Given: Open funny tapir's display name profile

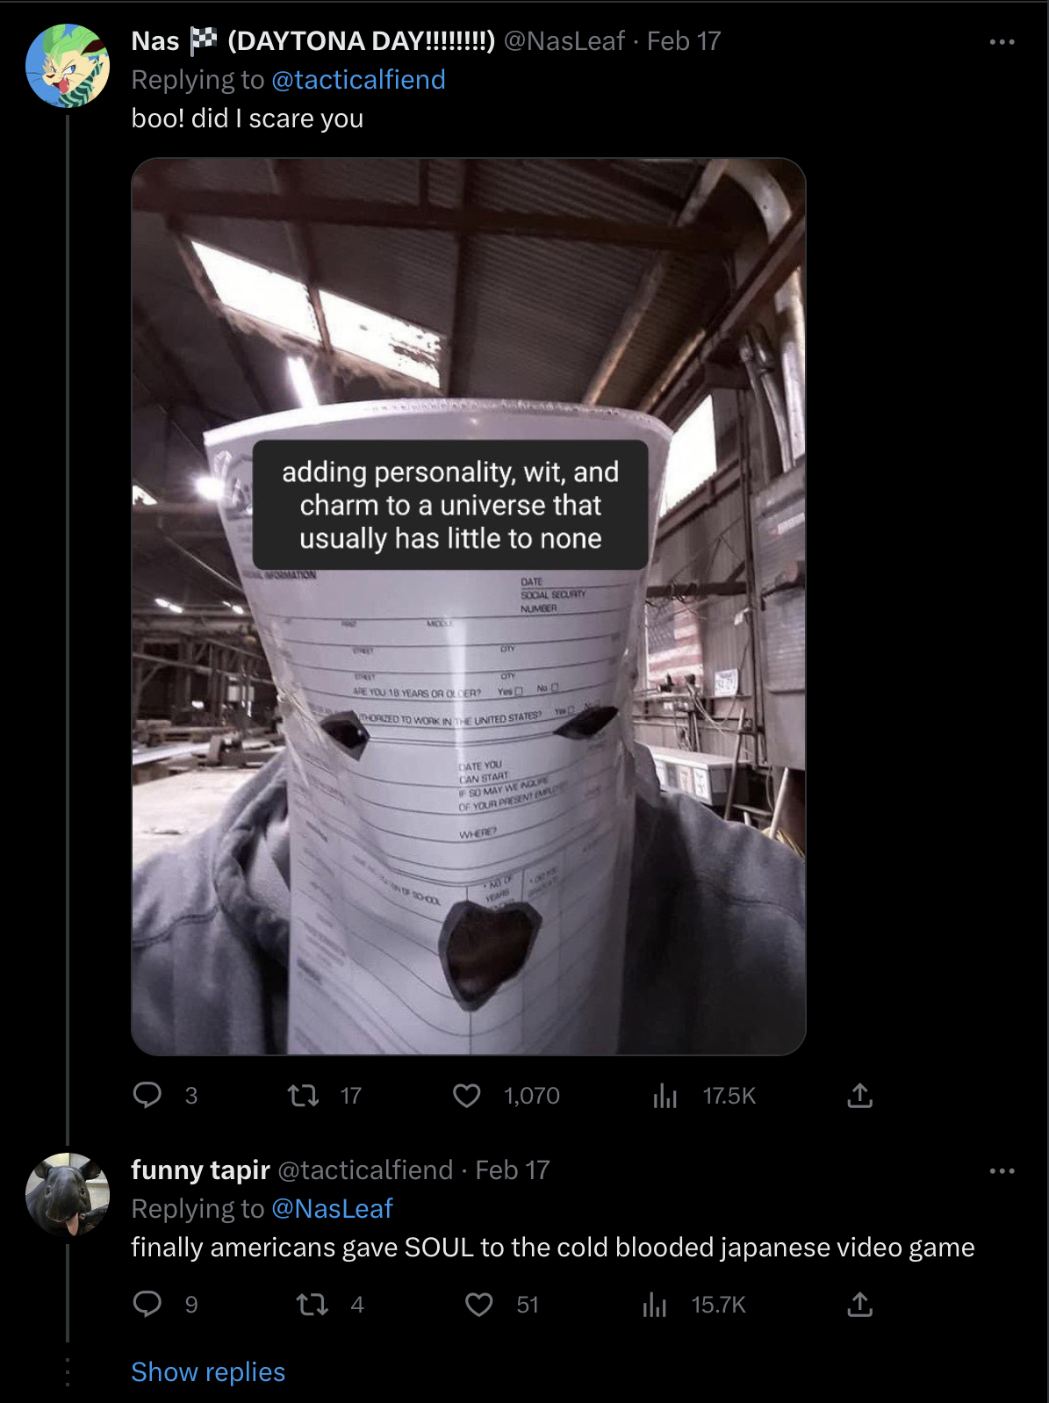Looking at the screenshot, I should coord(200,1170).
